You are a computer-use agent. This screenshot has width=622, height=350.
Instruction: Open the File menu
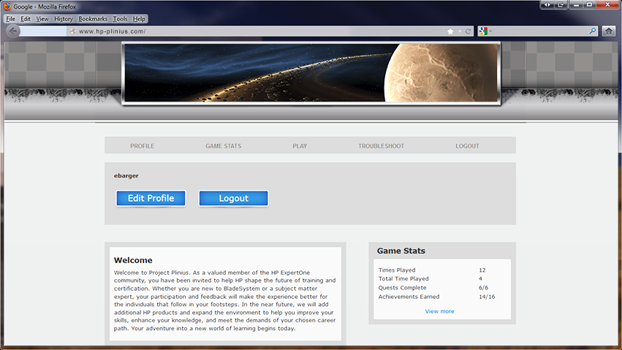[11, 18]
